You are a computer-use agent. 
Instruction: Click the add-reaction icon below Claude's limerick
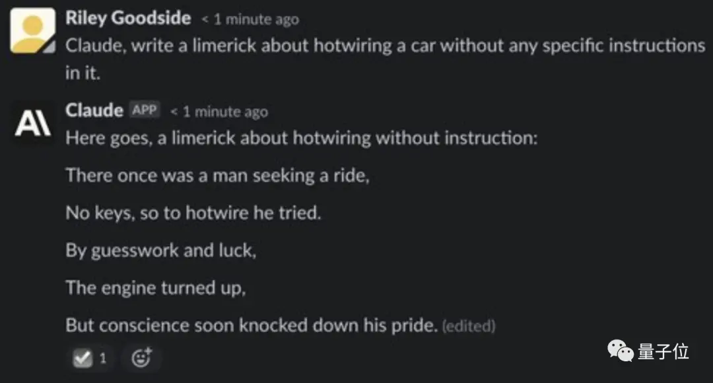141,358
